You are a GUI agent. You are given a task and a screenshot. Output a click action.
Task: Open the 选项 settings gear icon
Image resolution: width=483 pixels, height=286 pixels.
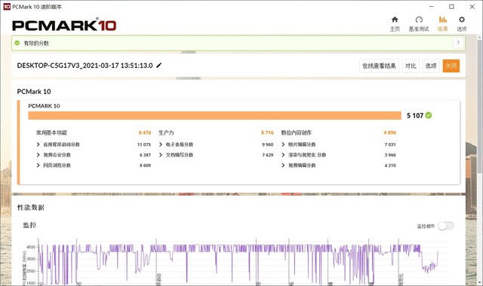coord(461,20)
